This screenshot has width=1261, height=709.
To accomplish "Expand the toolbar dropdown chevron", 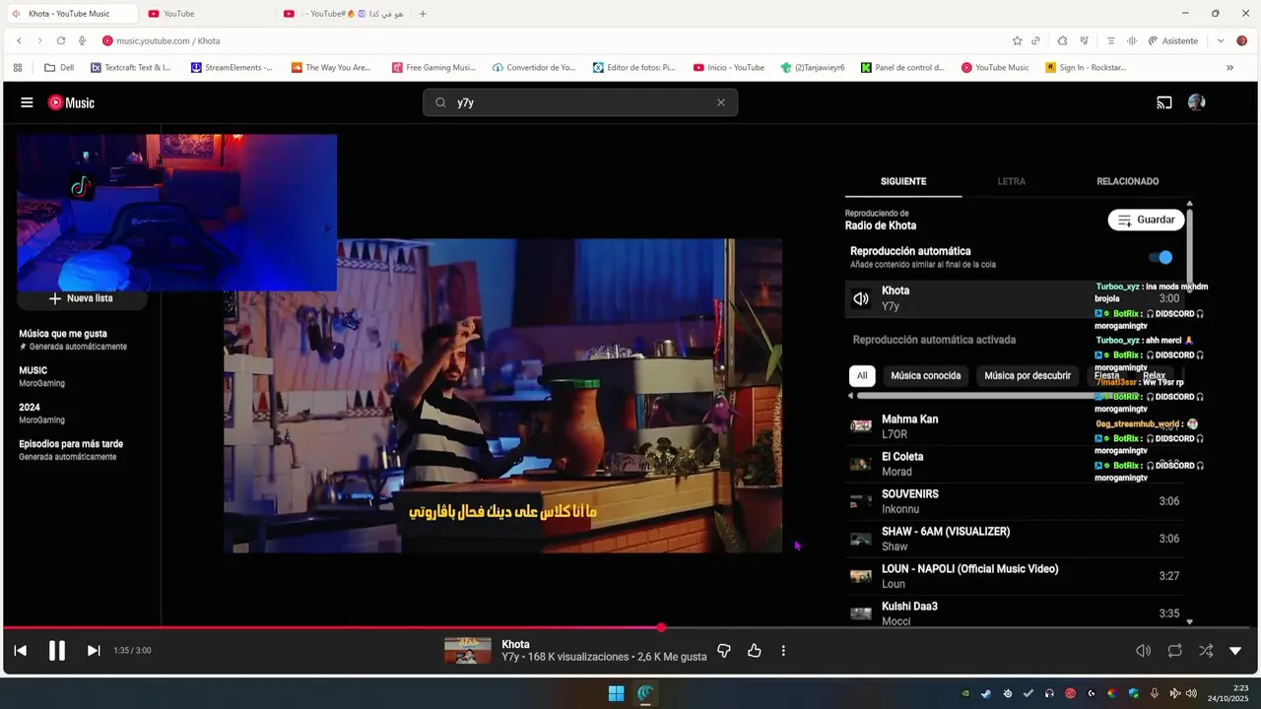I will [x=1221, y=40].
